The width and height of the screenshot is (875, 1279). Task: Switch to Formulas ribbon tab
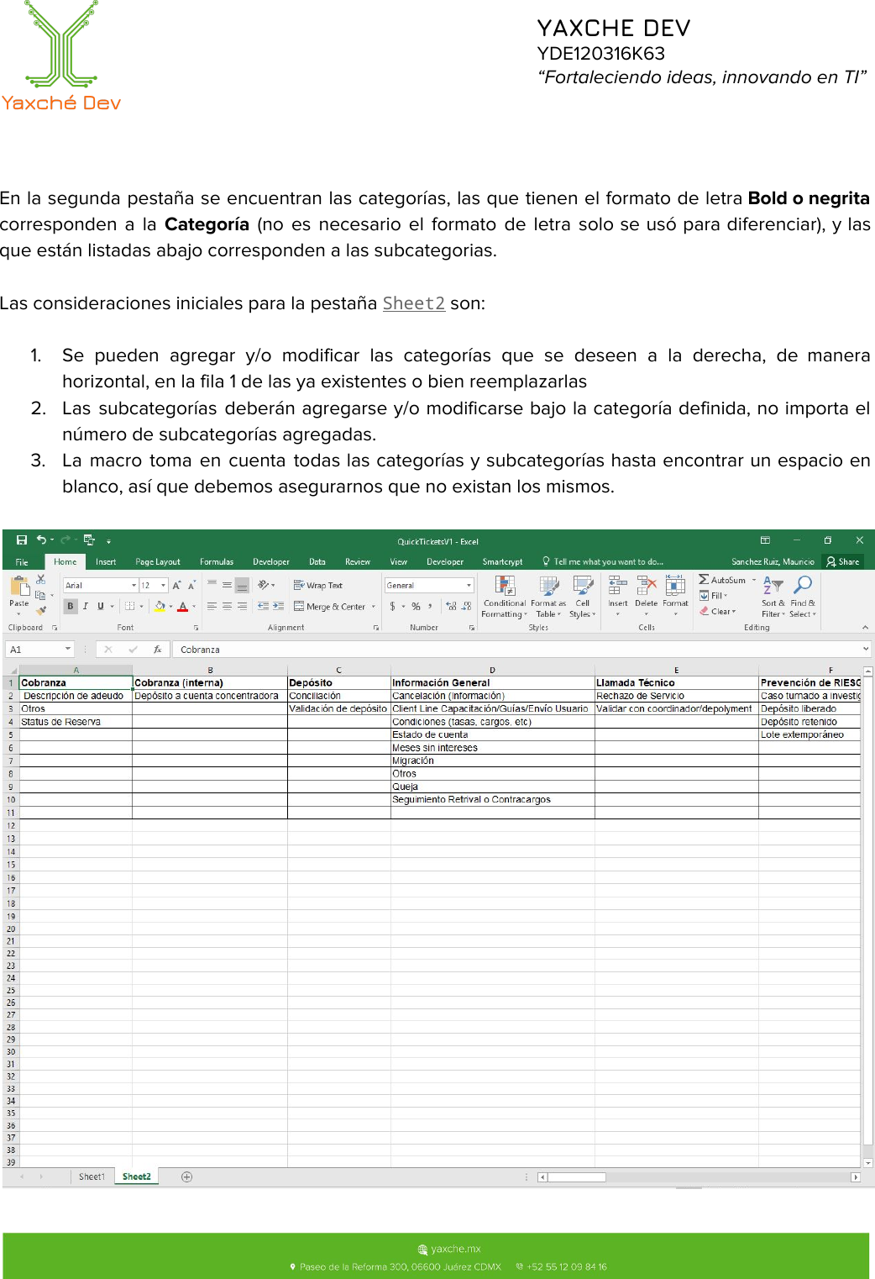[217, 561]
